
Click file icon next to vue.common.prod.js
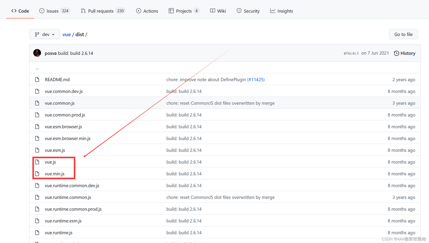click(x=37, y=115)
